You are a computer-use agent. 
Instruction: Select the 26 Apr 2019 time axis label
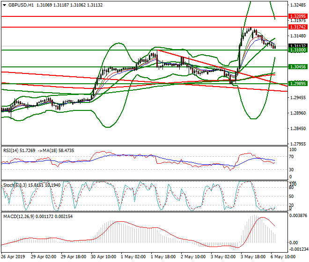[x=13, y=257]
